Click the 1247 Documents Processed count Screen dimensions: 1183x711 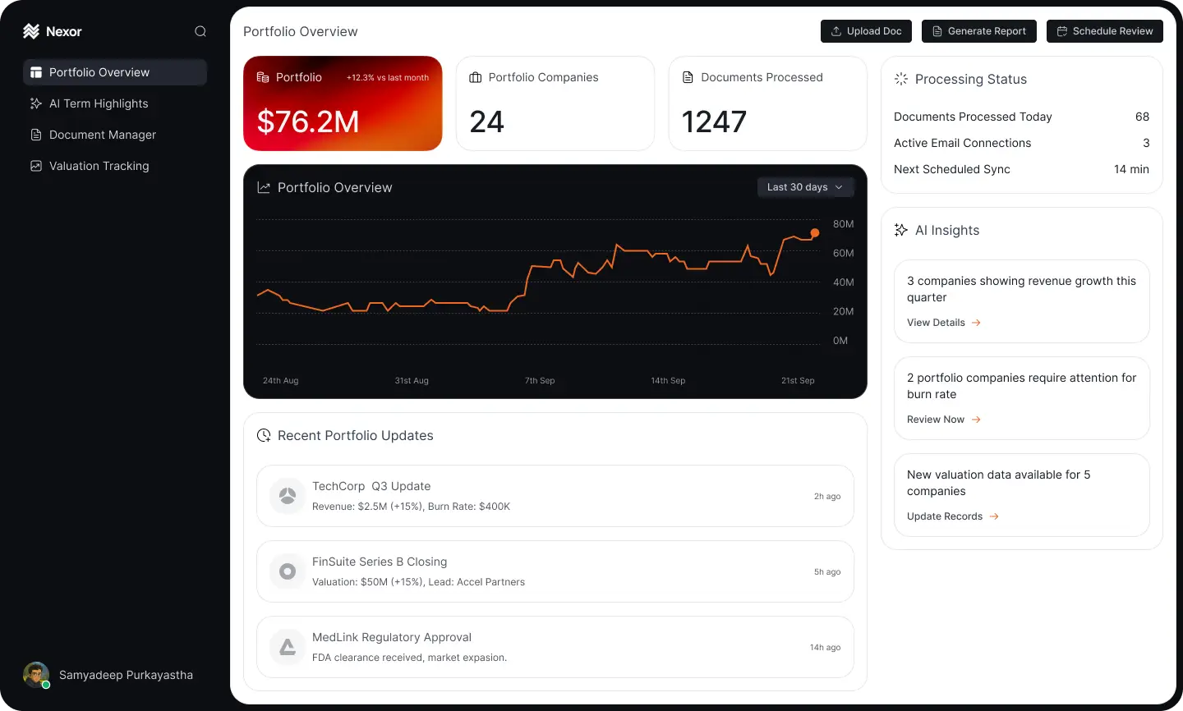tap(714, 122)
